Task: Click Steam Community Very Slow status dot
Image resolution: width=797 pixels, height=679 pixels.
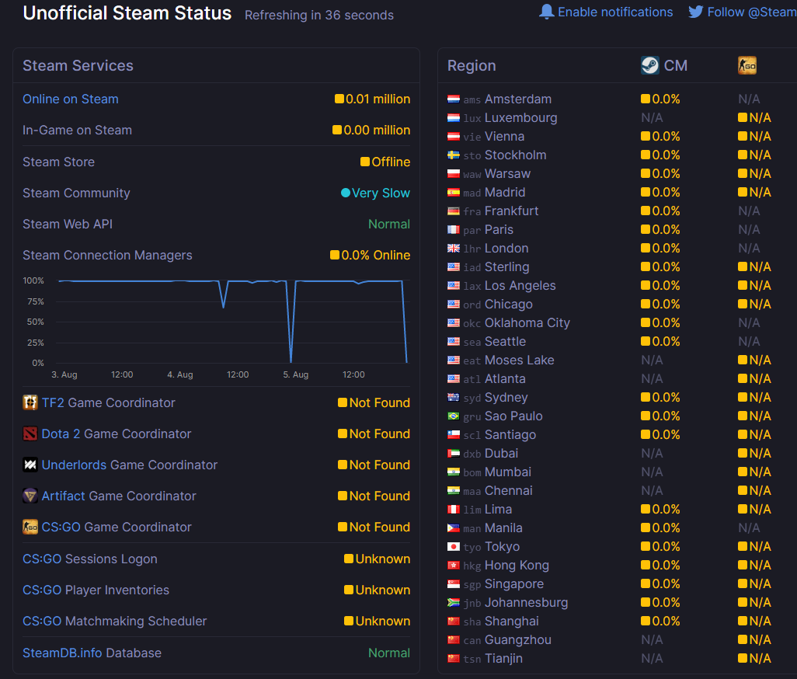Action: (x=345, y=193)
